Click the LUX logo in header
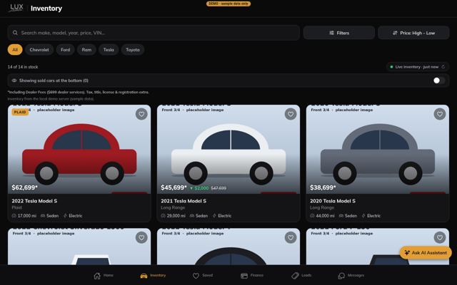 coord(16,8)
